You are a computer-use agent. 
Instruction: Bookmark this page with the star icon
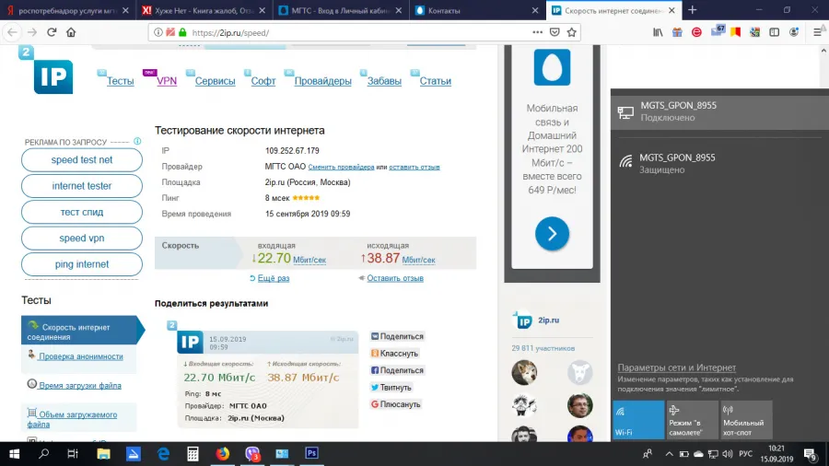tap(571, 32)
